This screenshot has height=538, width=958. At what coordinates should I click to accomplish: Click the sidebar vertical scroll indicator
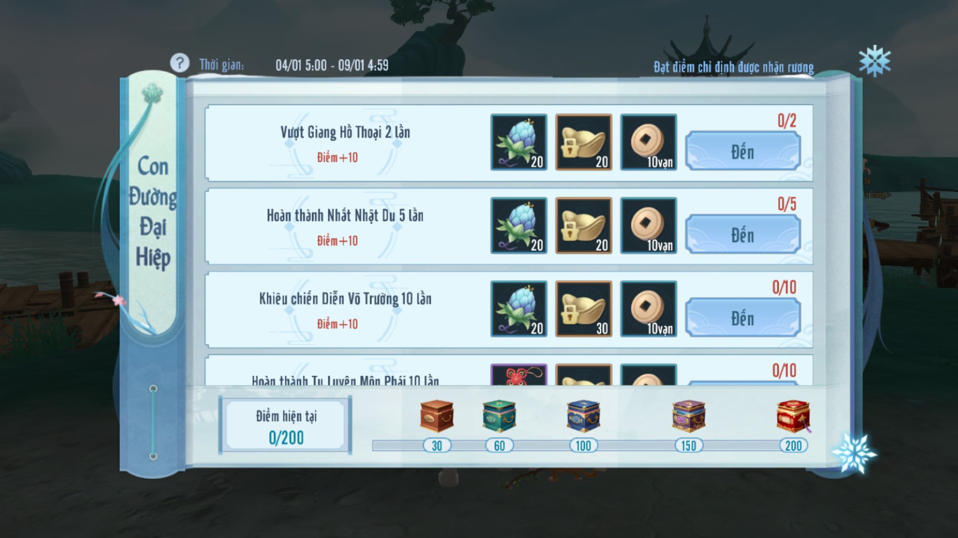[153, 422]
